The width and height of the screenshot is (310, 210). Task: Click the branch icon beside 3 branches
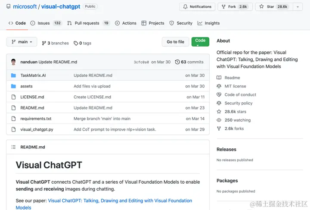[44, 43]
